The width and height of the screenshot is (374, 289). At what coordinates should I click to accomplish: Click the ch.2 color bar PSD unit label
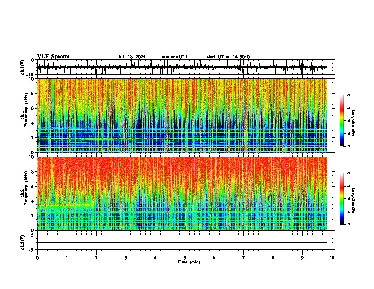point(354,201)
